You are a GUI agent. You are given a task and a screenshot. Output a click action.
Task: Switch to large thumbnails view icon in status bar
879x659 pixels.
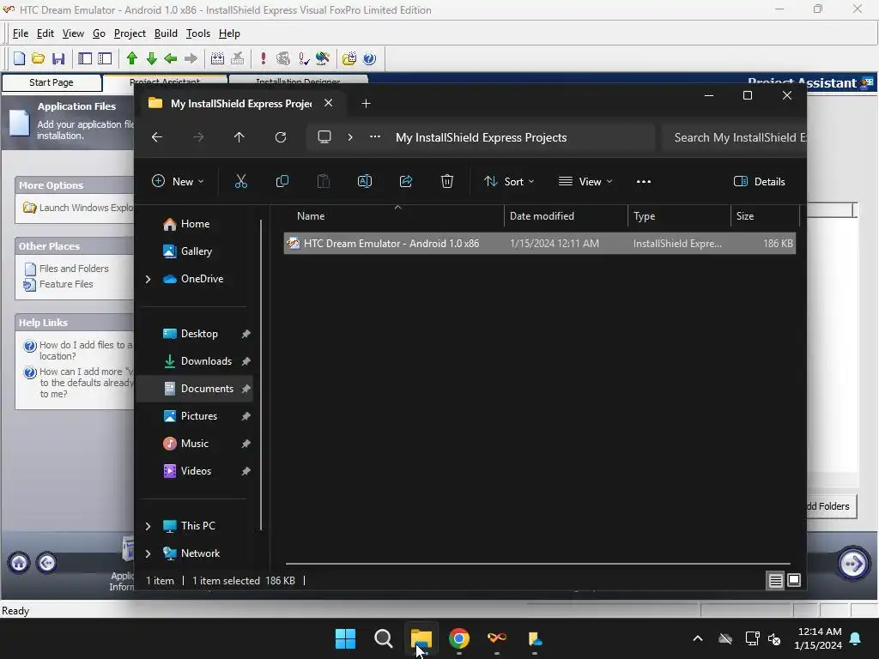point(794,581)
